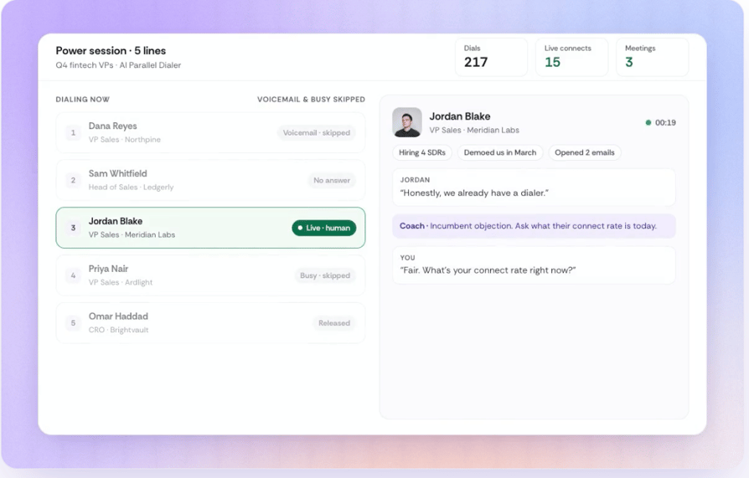Click the DIALING NOW header

tap(83, 100)
